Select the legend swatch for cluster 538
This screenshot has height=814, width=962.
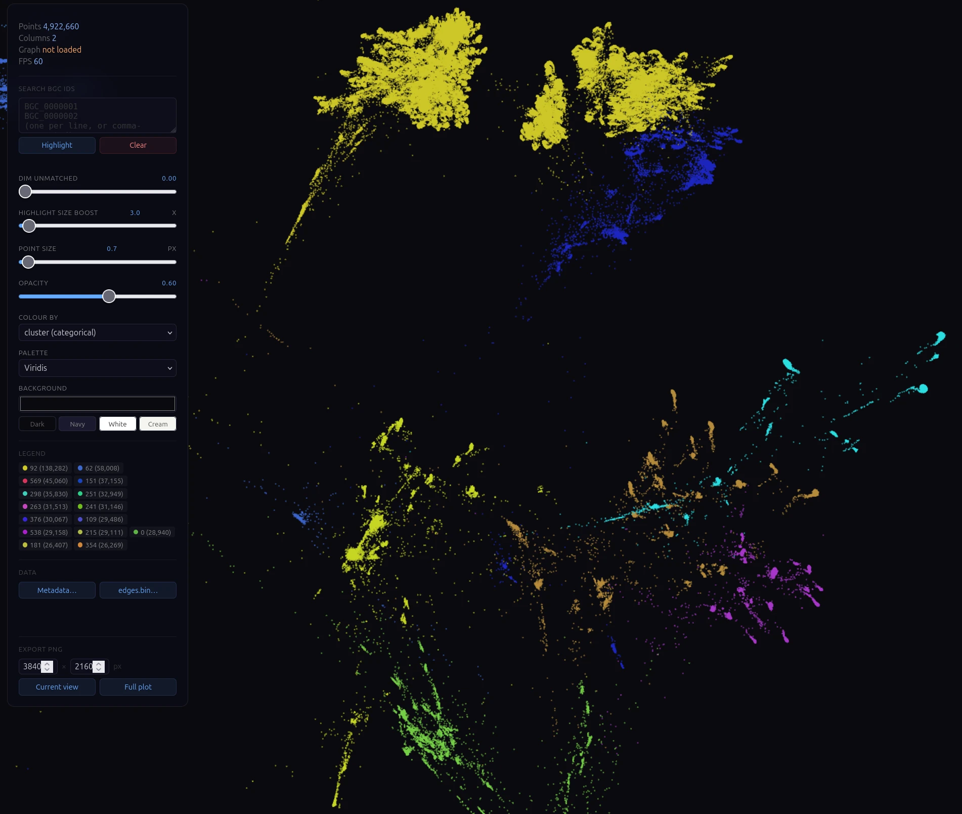tap(24, 532)
